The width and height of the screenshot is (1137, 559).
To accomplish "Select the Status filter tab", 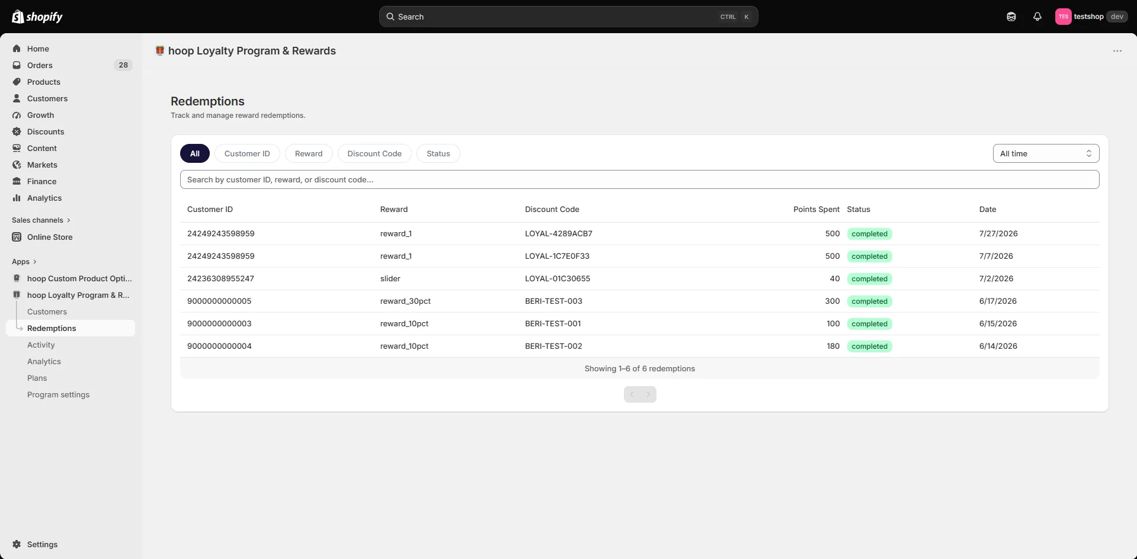I will pos(438,153).
